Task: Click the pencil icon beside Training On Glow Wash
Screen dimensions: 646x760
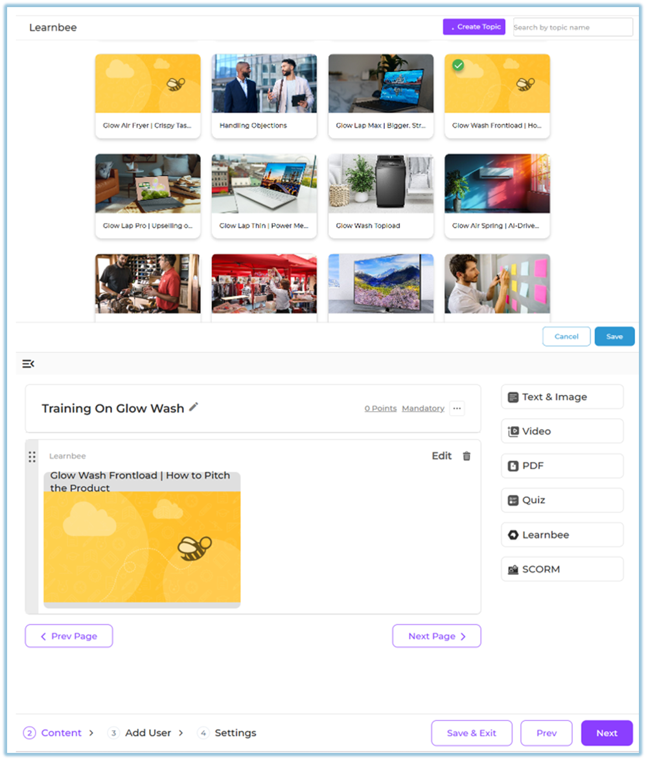Action: 194,407
